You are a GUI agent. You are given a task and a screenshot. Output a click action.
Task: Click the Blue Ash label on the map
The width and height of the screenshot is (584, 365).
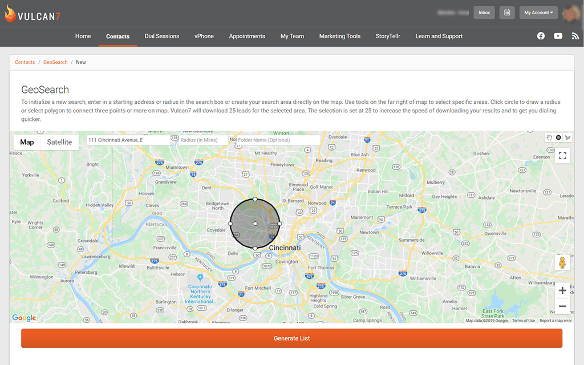click(x=360, y=155)
